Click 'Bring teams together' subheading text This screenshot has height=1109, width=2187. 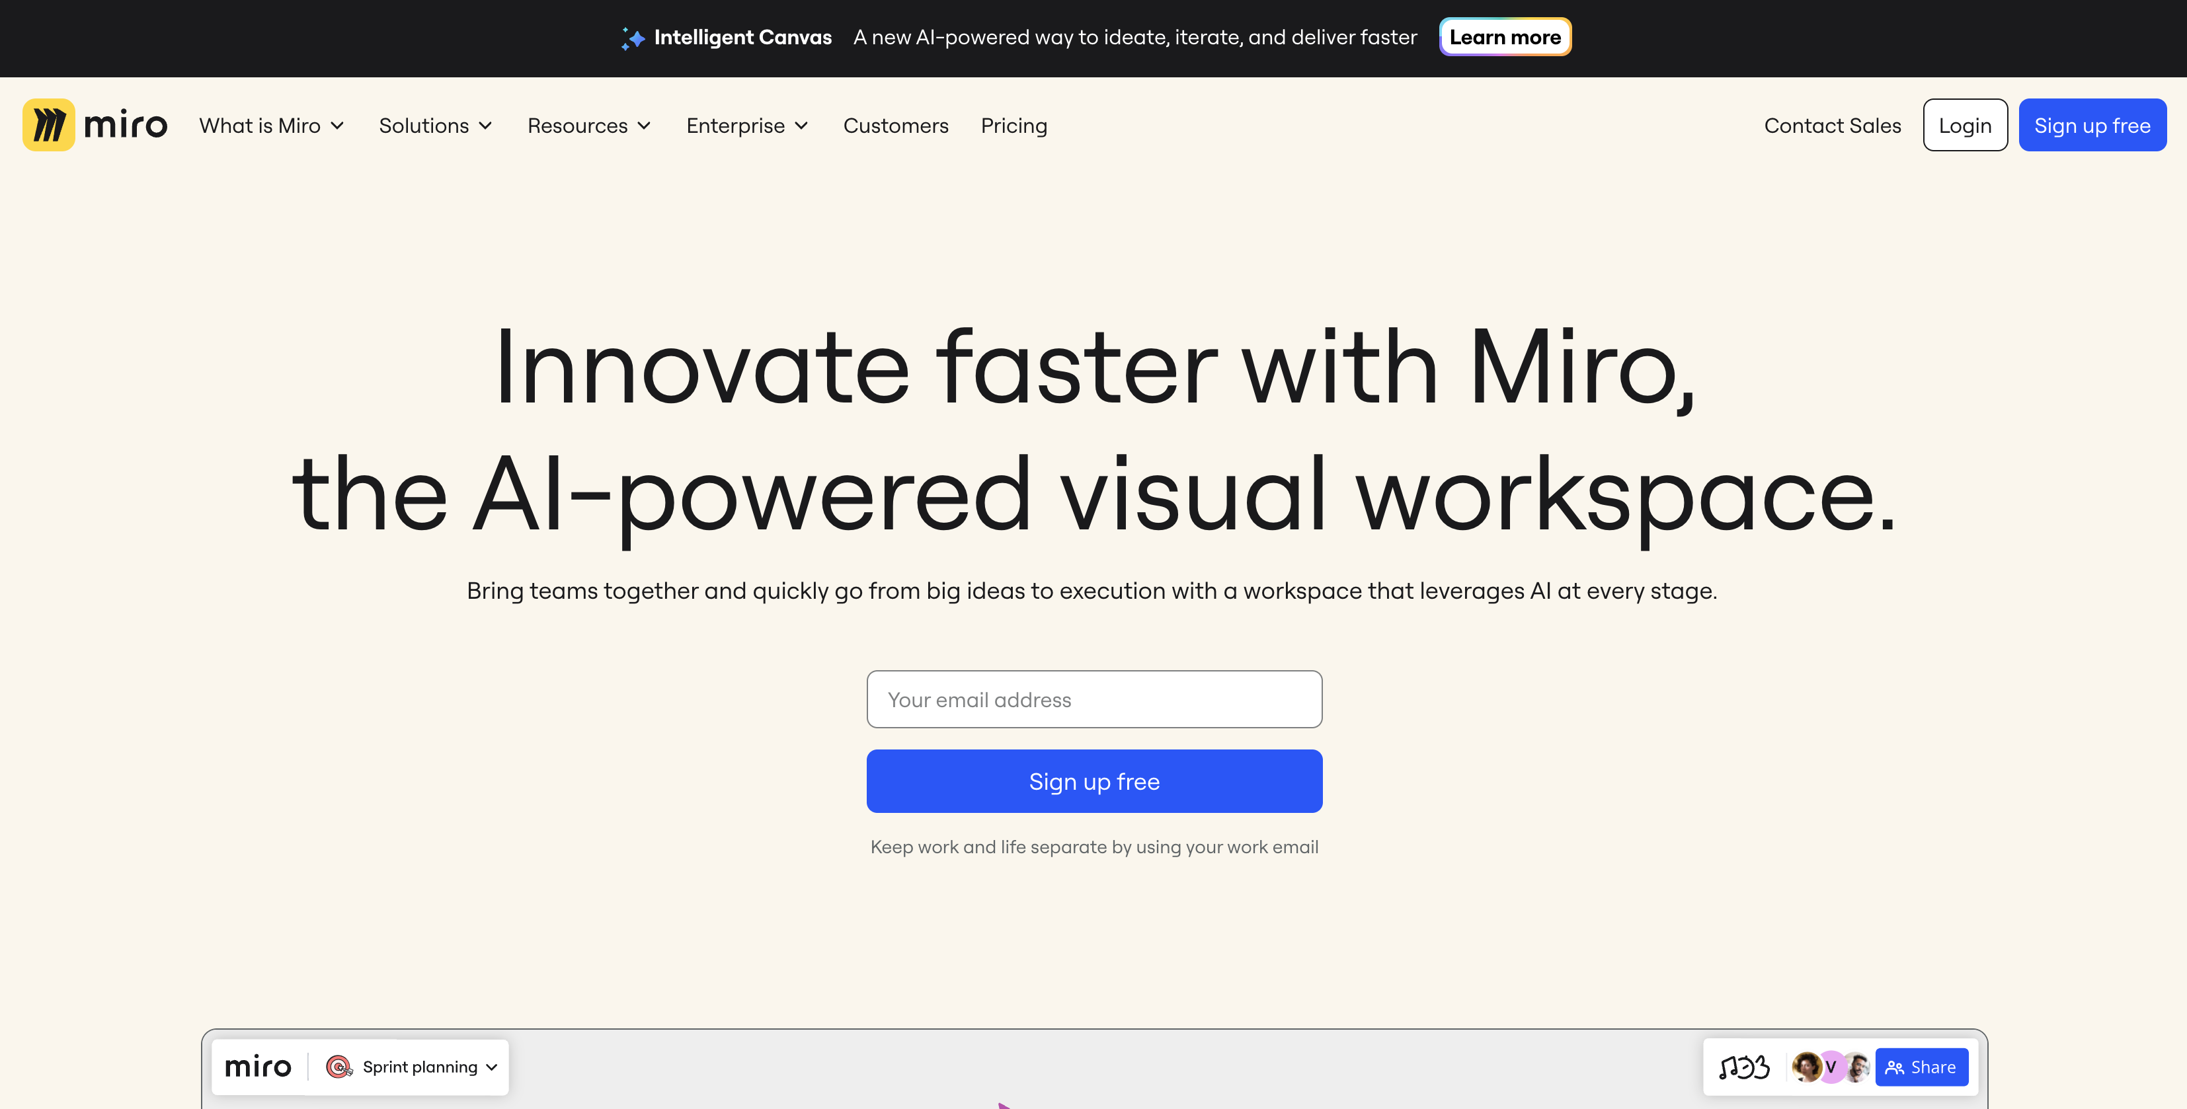pos(1092,591)
